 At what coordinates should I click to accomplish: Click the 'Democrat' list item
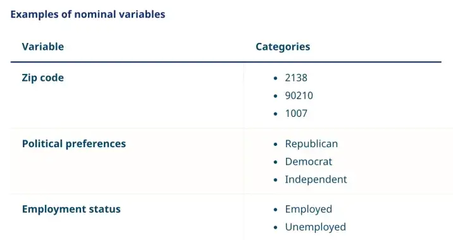coord(309,162)
